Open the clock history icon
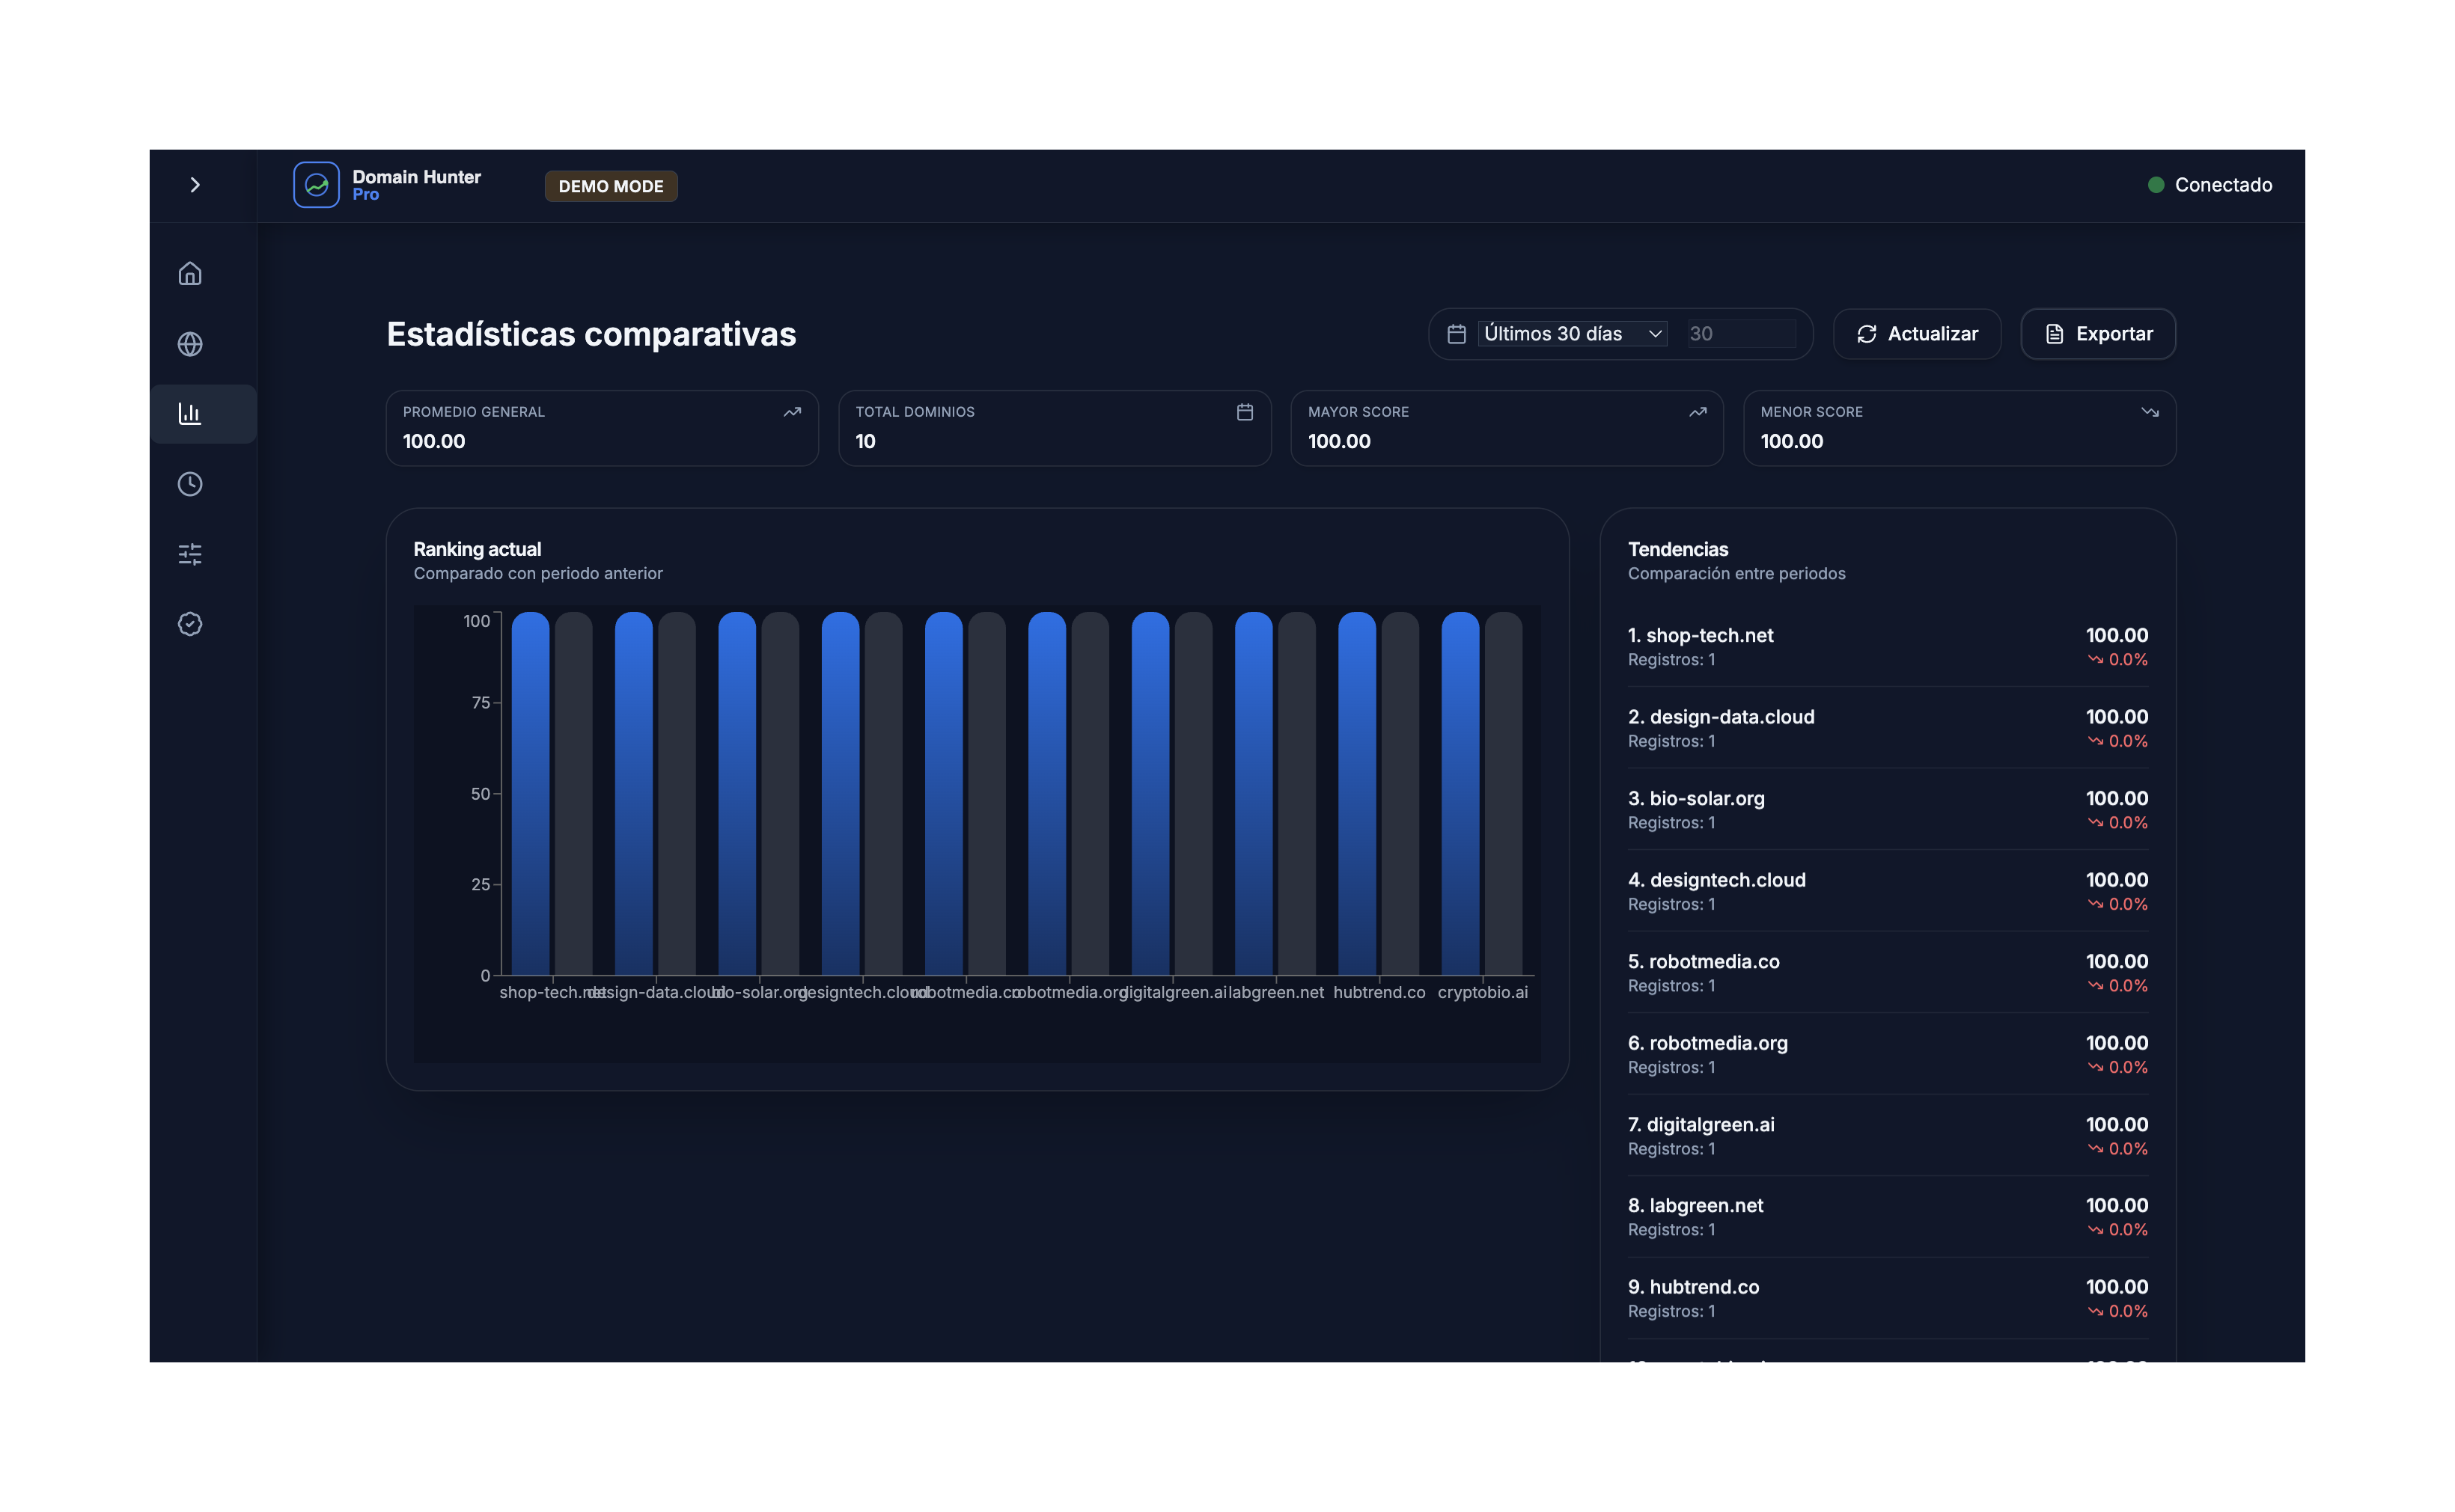This screenshot has height=1512, width=2455. 190,484
